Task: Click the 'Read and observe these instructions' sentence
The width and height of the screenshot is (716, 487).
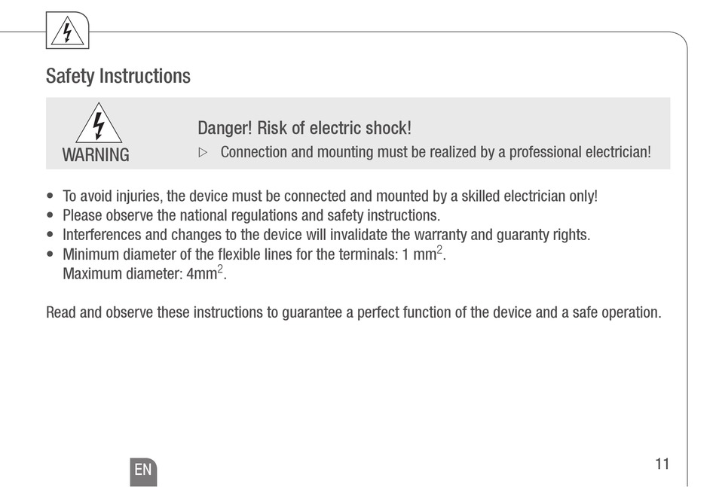Action: point(353,312)
